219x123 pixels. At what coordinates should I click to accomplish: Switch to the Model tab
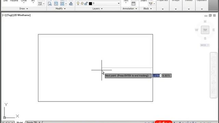(20, 122)
